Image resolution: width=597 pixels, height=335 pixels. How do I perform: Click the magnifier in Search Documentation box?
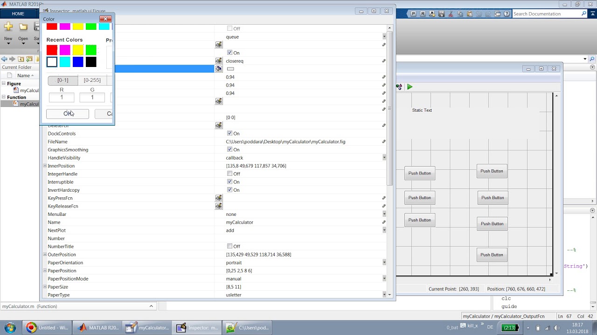(x=584, y=14)
